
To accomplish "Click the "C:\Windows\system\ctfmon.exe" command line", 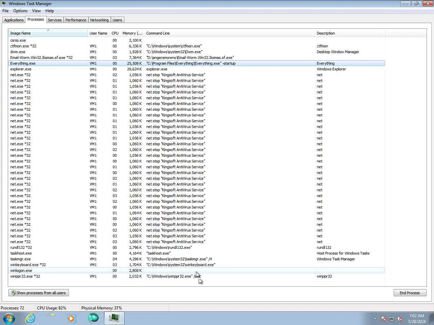I will [174, 46].
